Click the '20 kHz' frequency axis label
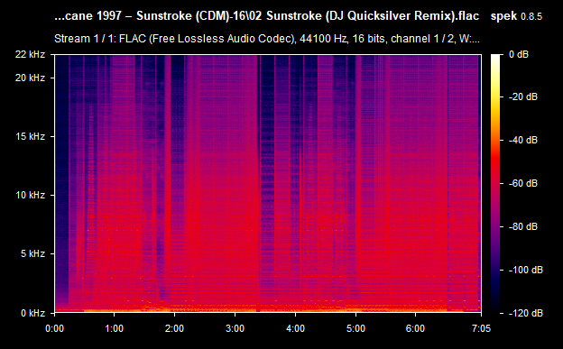Image resolution: width=563 pixels, height=349 pixels. pos(30,78)
